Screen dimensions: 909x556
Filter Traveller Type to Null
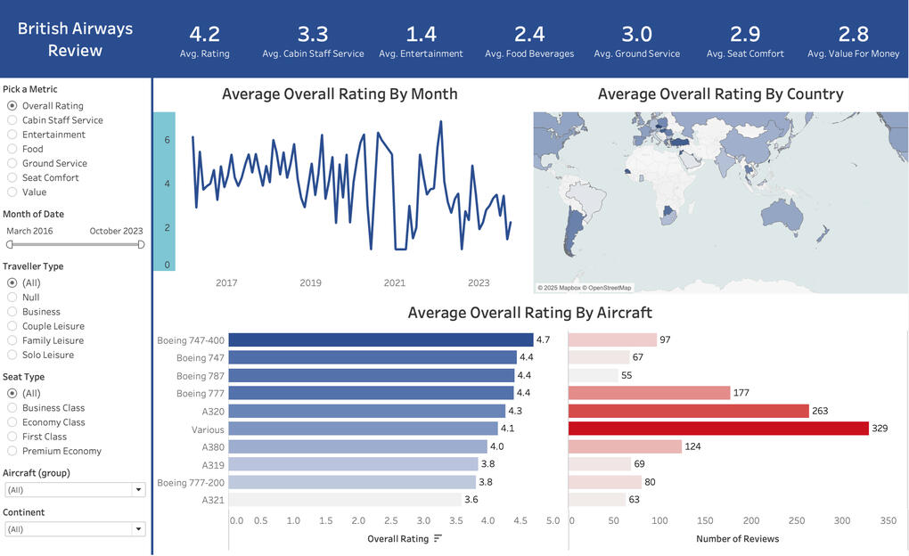pyautogui.click(x=12, y=298)
